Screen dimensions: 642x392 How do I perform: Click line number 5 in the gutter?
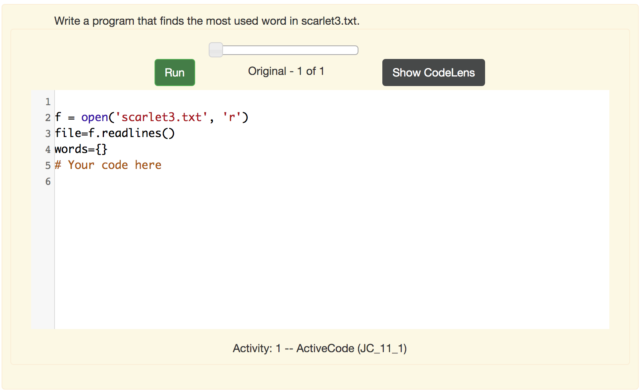click(47, 165)
